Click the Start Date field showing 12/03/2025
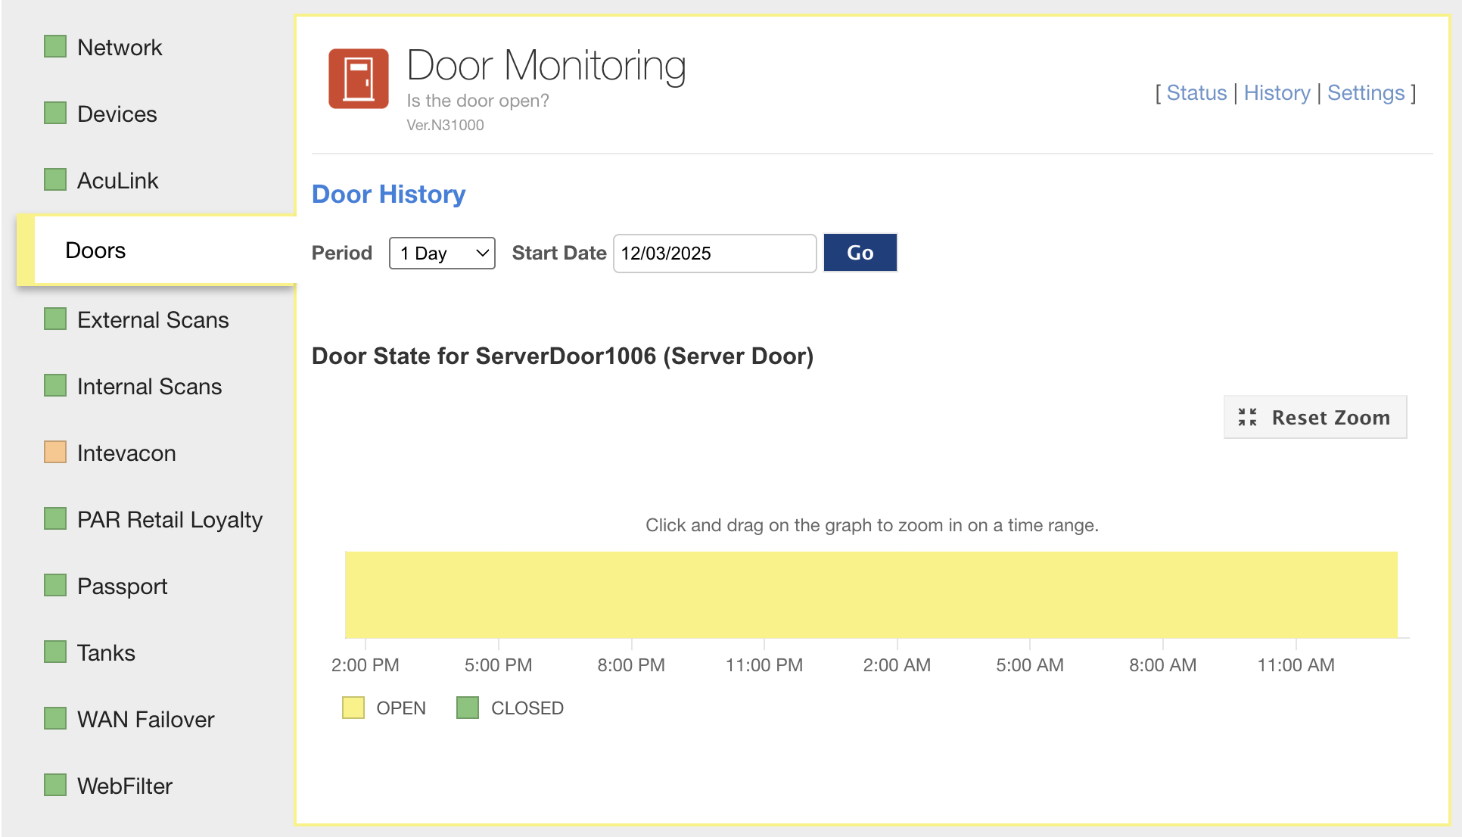 pos(714,253)
